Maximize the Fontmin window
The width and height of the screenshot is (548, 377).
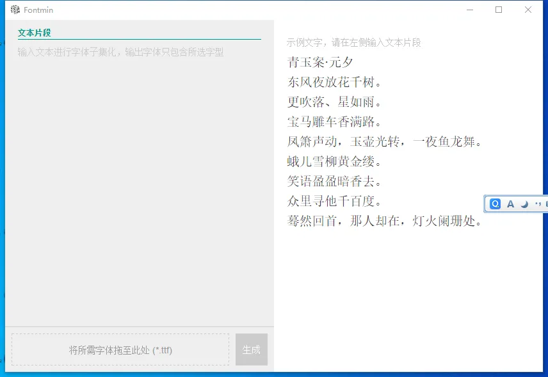pyautogui.click(x=499, y=10)
